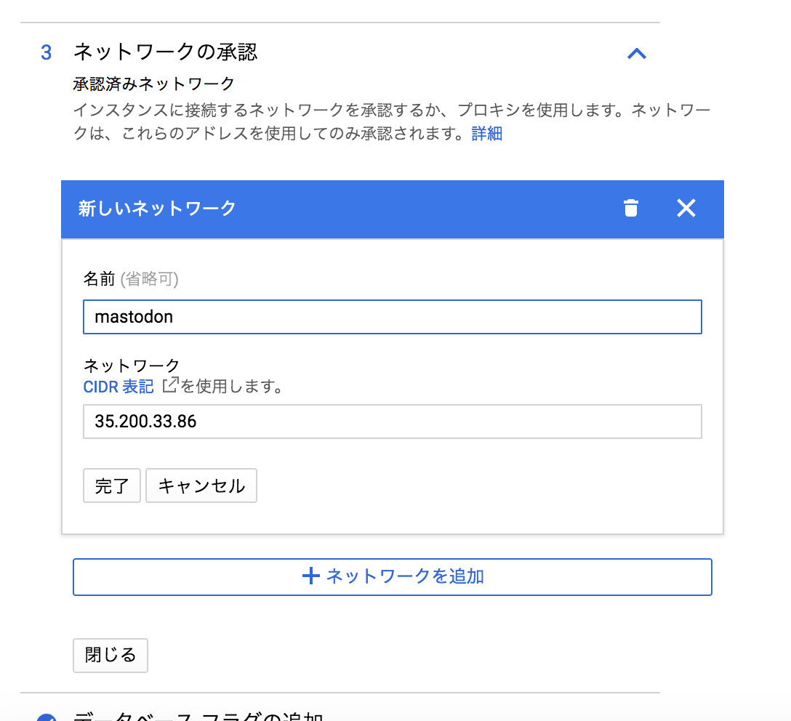This screenshot has width=791, height=721.
Task: Click the 承認済みネットワーク subtitle
Action: pyautogui.click(x=154, y=84)
